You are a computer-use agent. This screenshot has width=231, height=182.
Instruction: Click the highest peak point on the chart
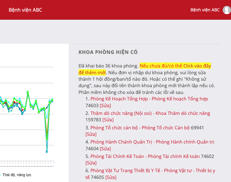tap(28, 92)
